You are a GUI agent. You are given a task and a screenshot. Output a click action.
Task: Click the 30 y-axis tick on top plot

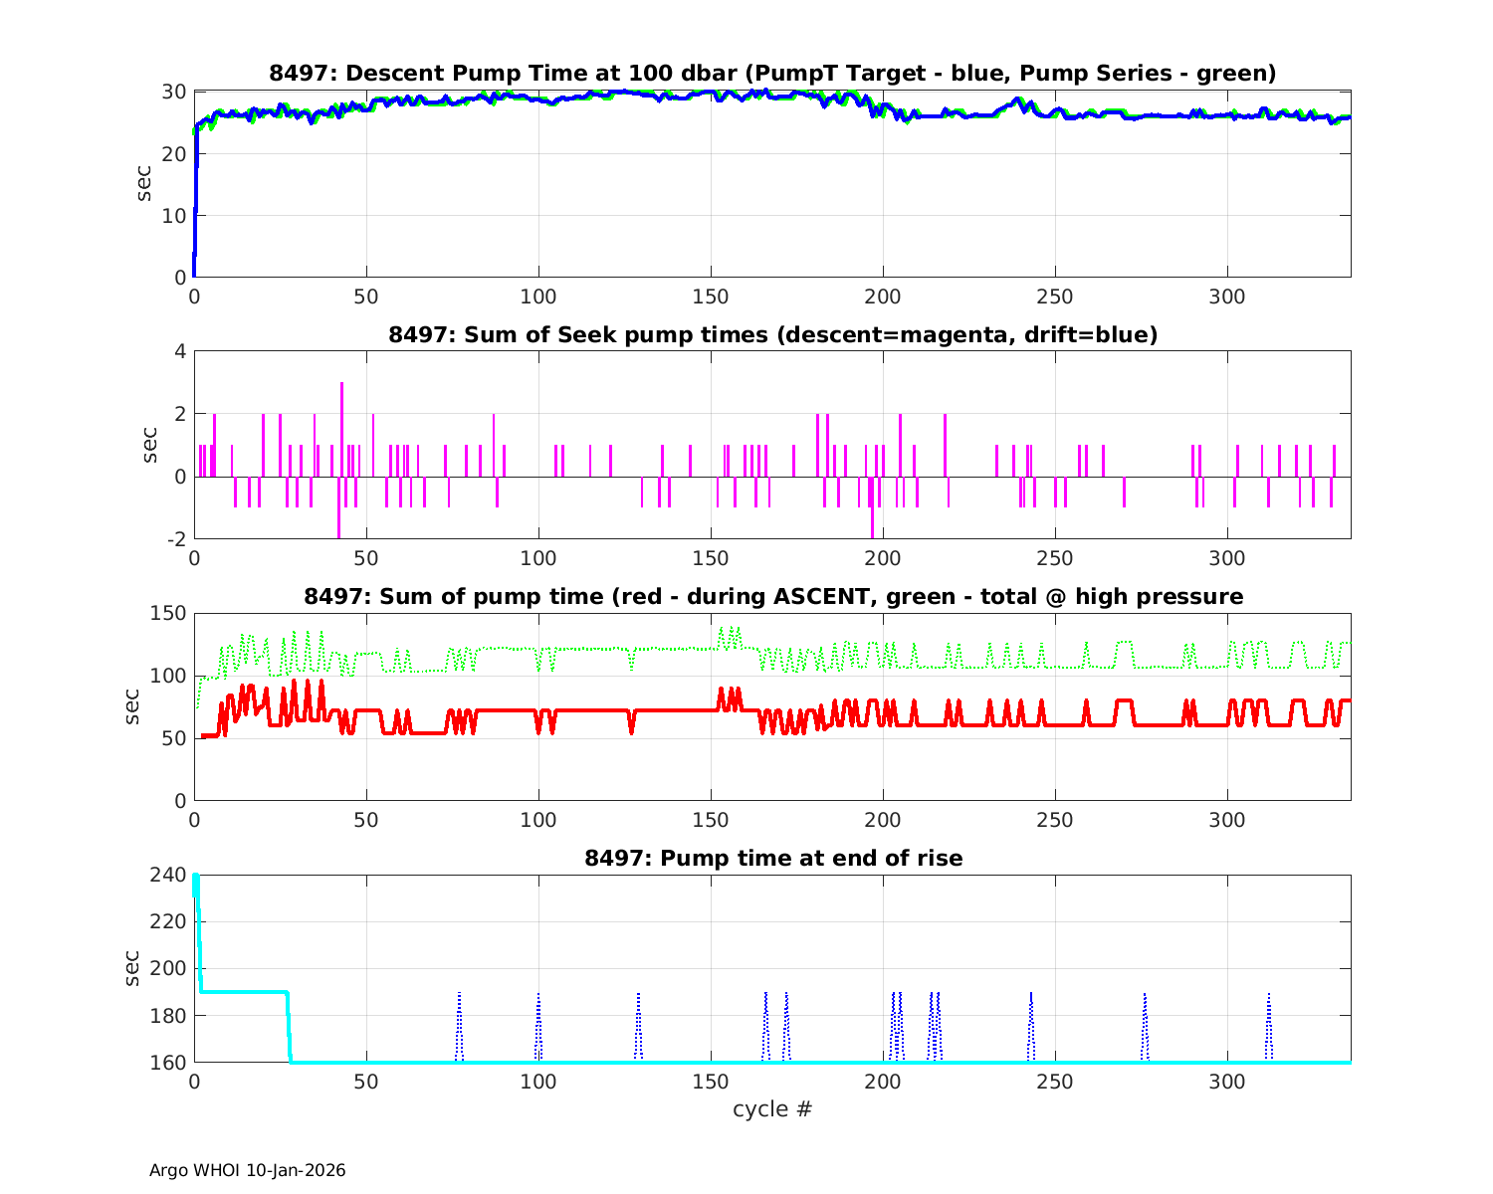pyautogui.click(x=175, y=92)
